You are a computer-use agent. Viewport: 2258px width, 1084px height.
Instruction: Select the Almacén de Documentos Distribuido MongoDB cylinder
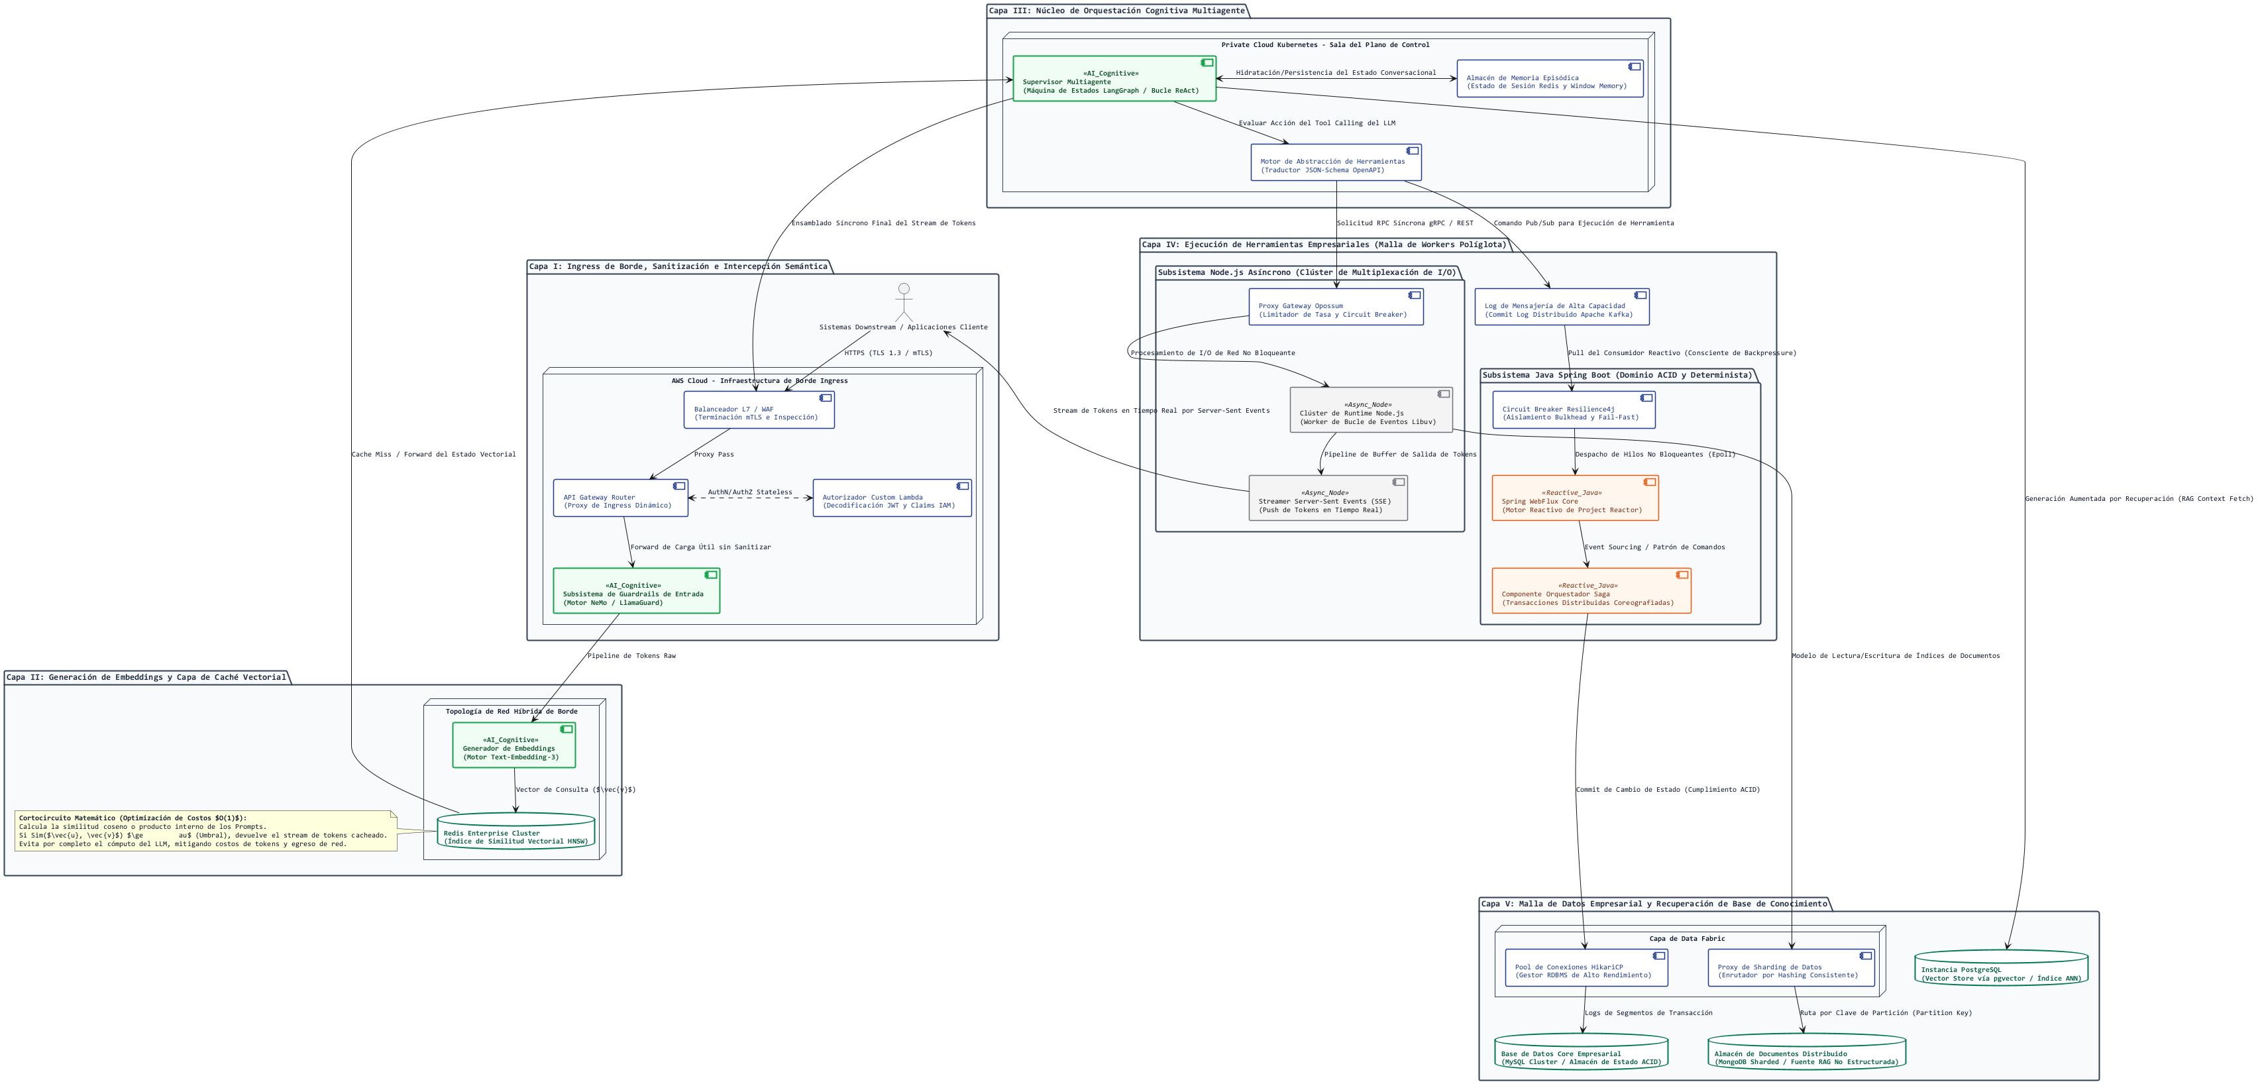coord(1807,1052)
